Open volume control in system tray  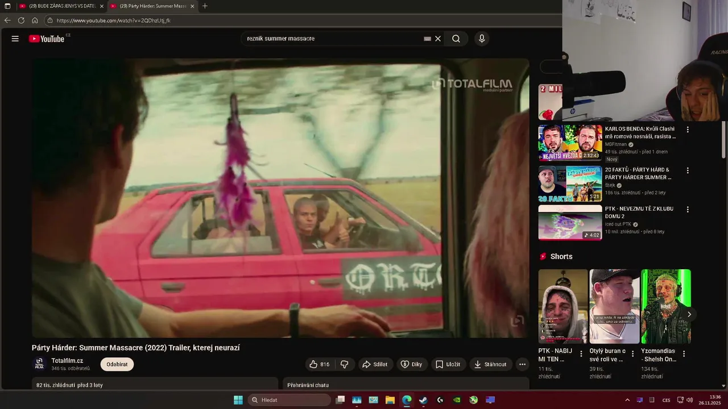tap(689, 400)
